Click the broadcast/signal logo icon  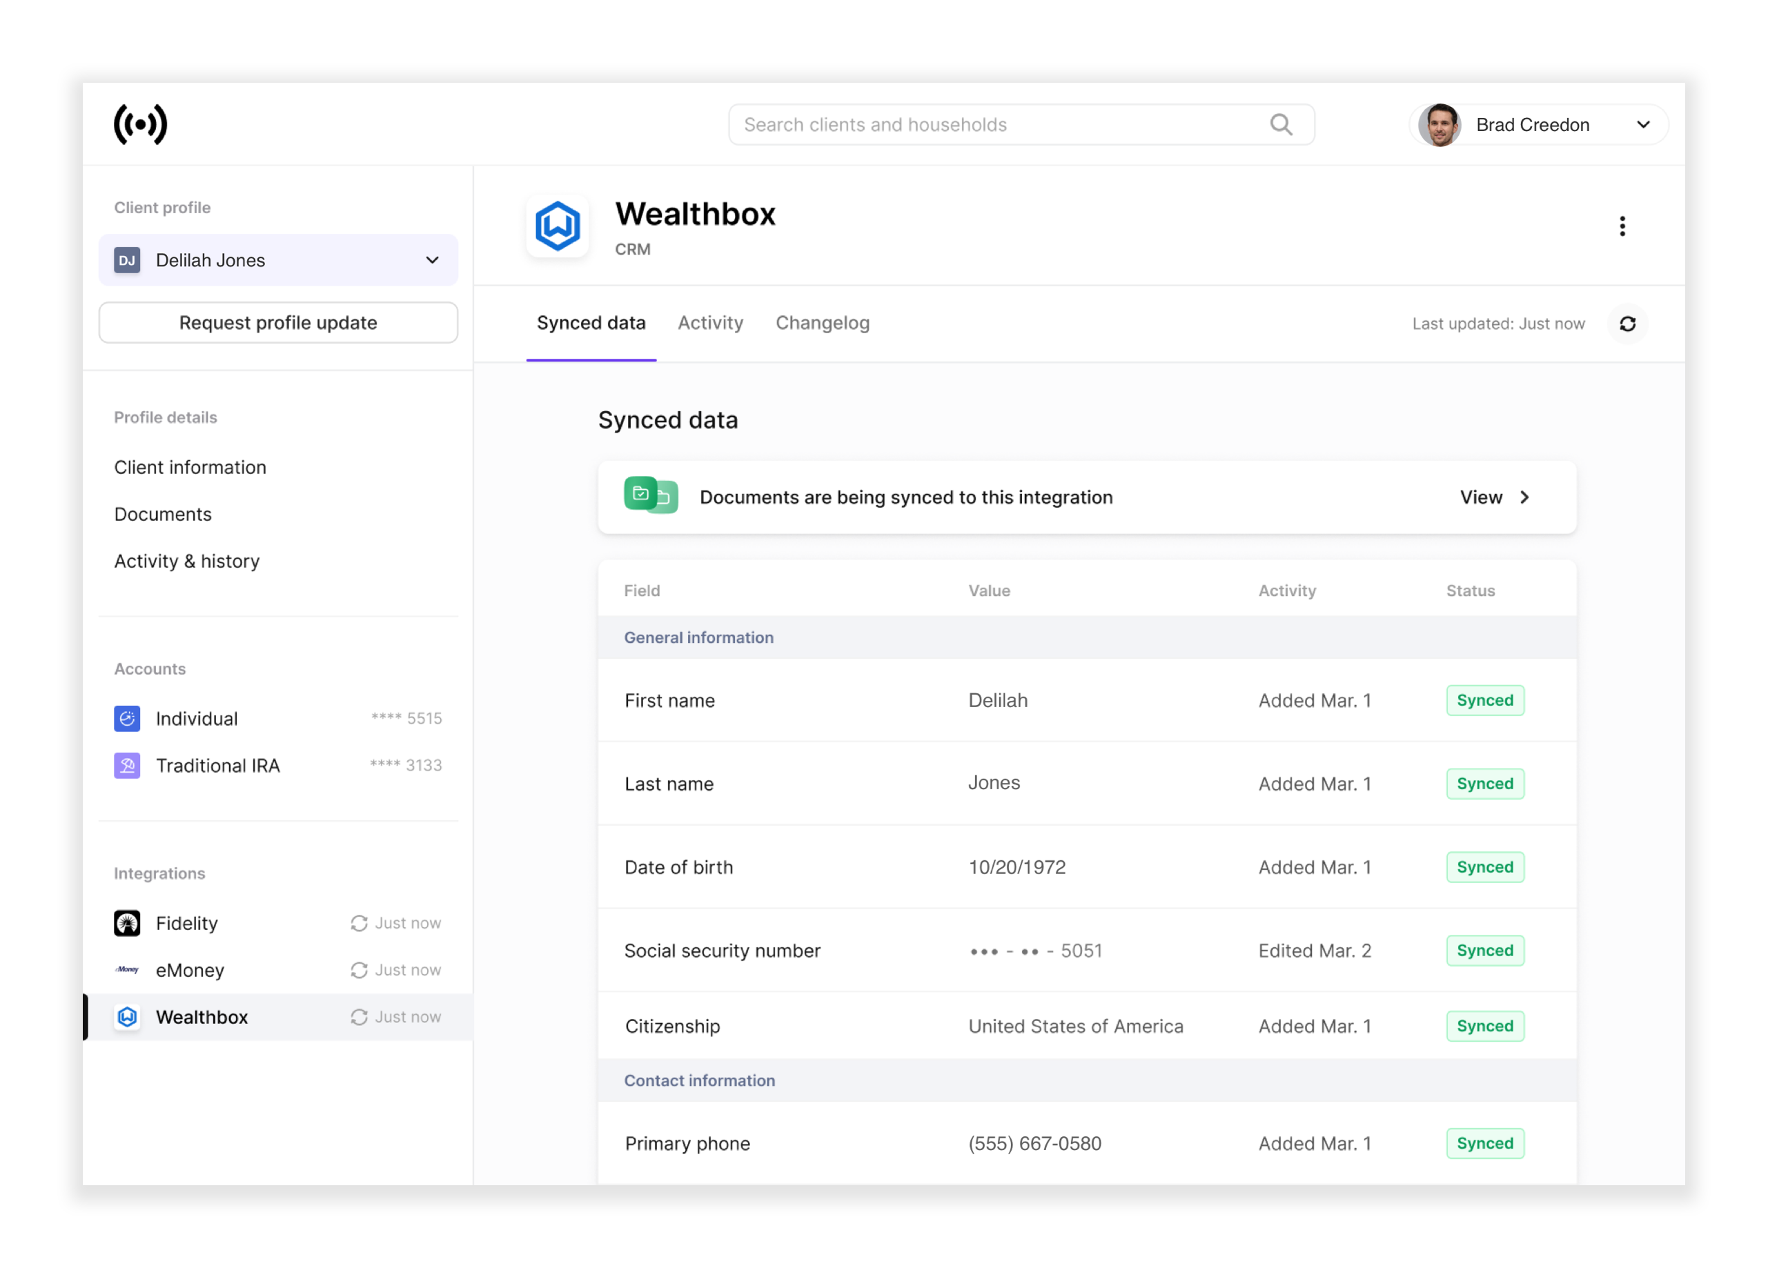coord(140,125)
